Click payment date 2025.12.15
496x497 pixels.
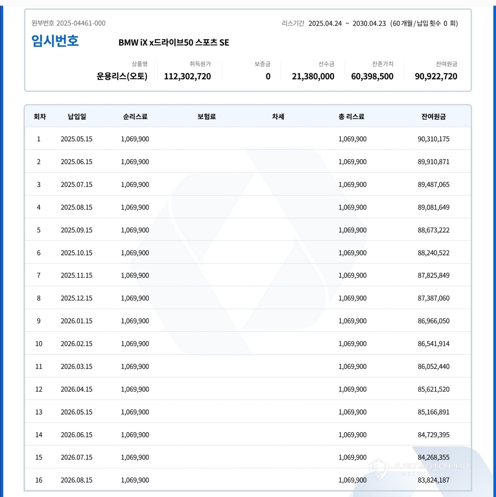point(77,298)
